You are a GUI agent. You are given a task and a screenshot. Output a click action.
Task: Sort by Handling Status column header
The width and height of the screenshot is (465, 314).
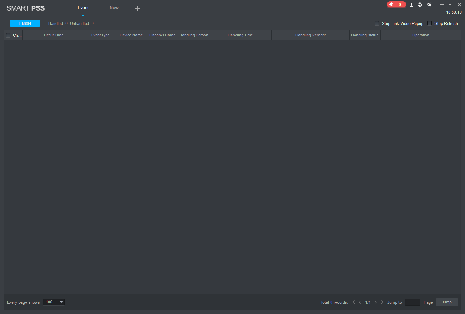pos(365,35)
